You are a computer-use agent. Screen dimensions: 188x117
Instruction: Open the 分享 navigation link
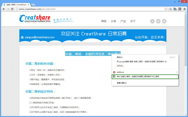coord(113,21)
